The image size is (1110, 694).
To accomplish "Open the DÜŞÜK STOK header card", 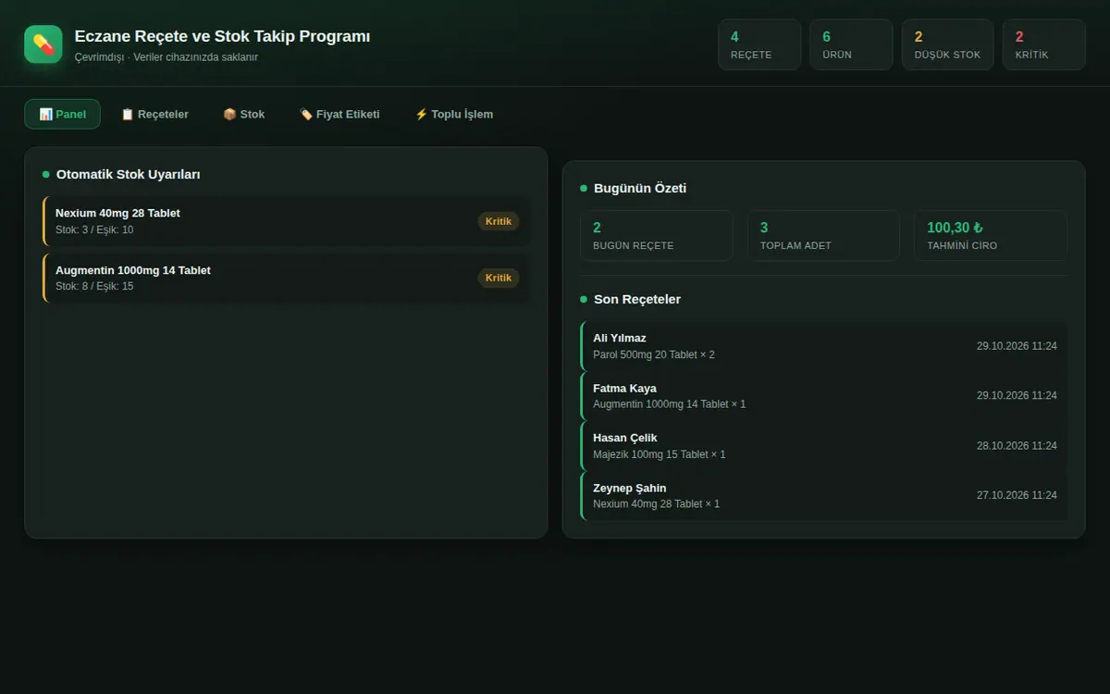I will click(947, 44).
